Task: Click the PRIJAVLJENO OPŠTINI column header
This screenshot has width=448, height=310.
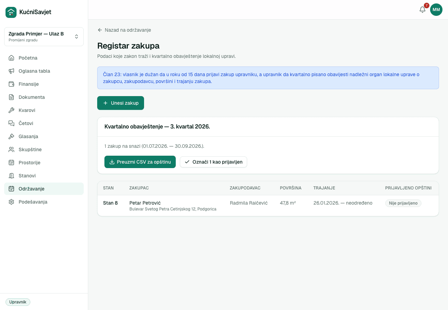Action: point(408,188)
